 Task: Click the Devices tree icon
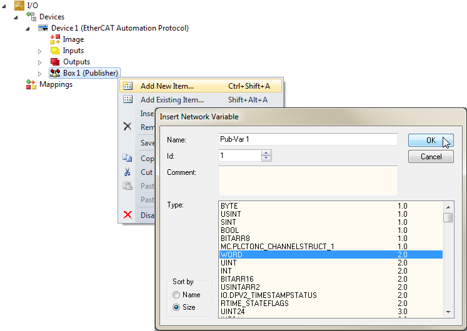[x=31, y=17]
